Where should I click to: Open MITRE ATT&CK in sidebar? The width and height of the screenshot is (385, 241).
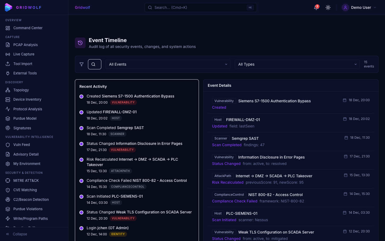point(26,180)
